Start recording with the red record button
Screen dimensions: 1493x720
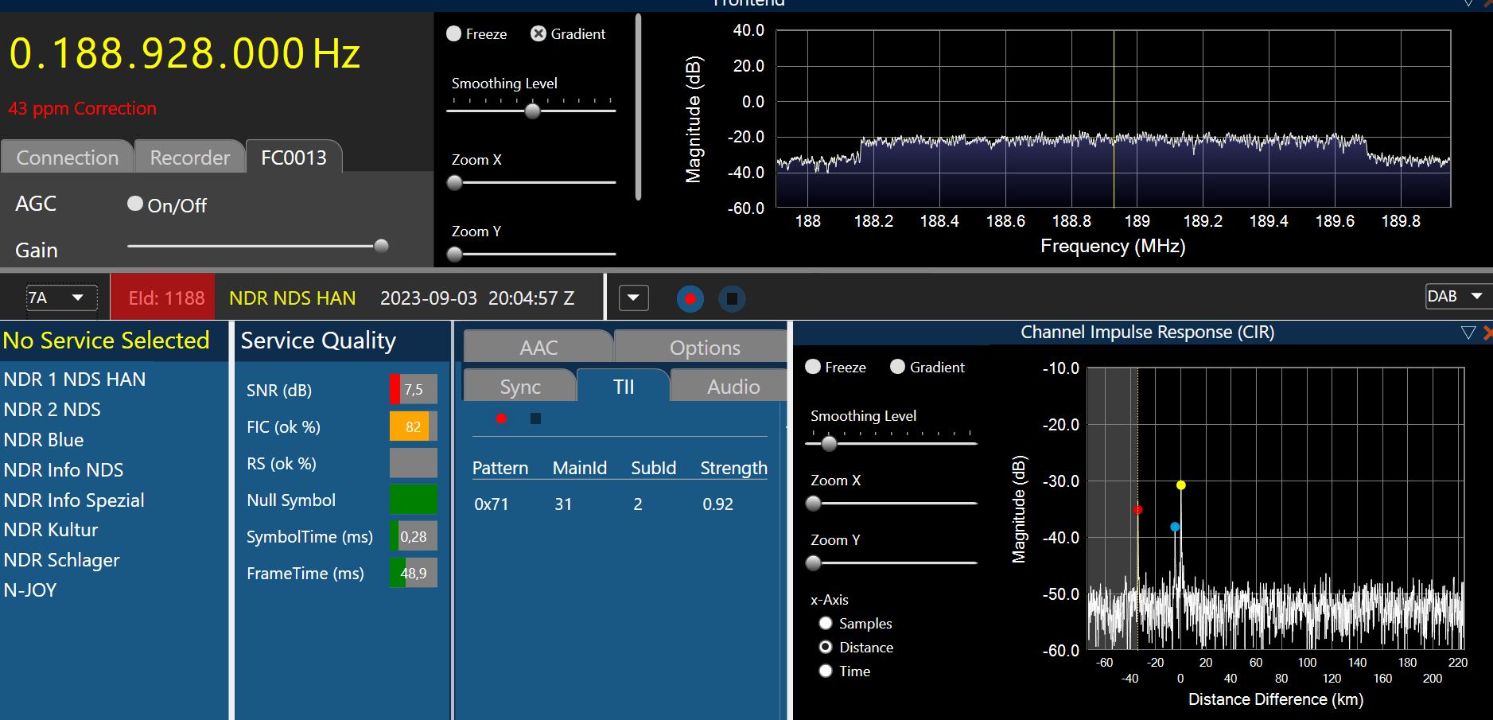690,299
